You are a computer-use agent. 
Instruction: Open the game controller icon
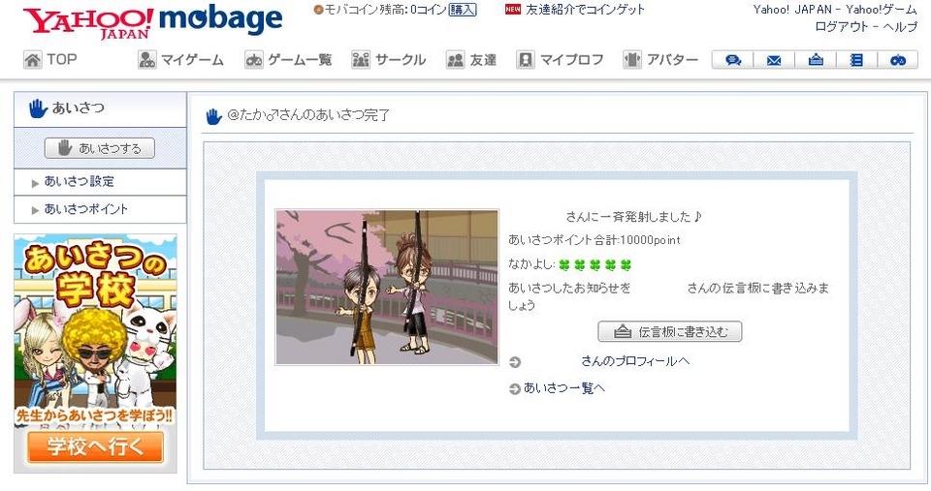click(x=898, y=60)
